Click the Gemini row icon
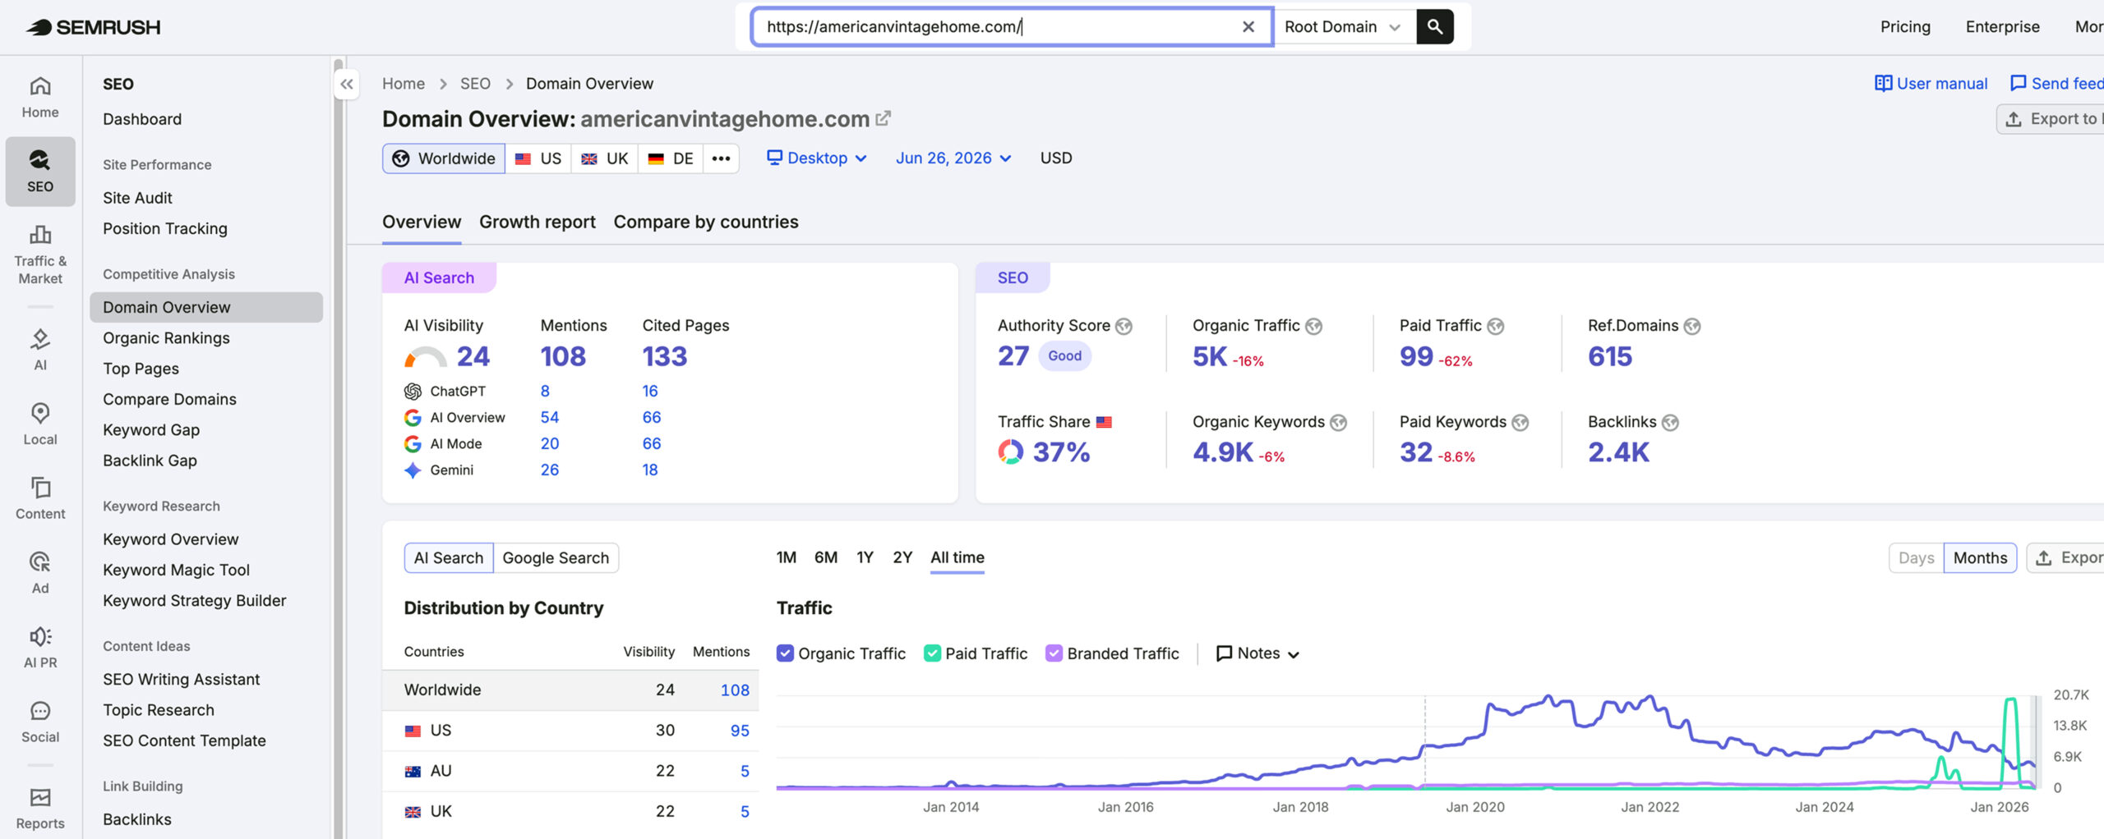Viewport: 2104px width, 839px height. pos(413,470)
